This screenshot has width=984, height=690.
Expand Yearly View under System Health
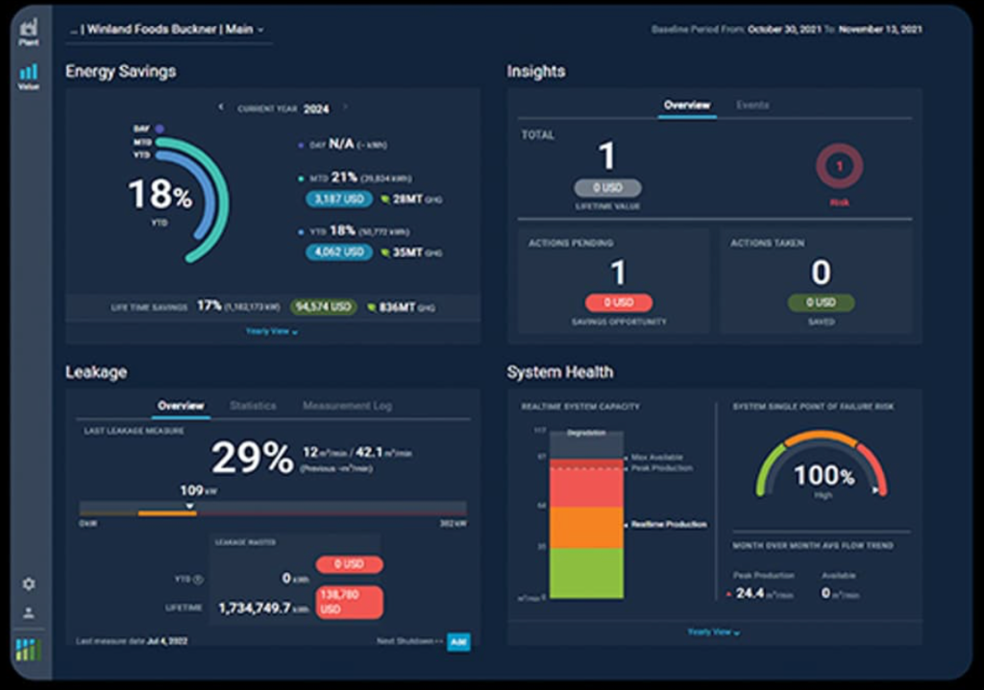click(714, 632)
